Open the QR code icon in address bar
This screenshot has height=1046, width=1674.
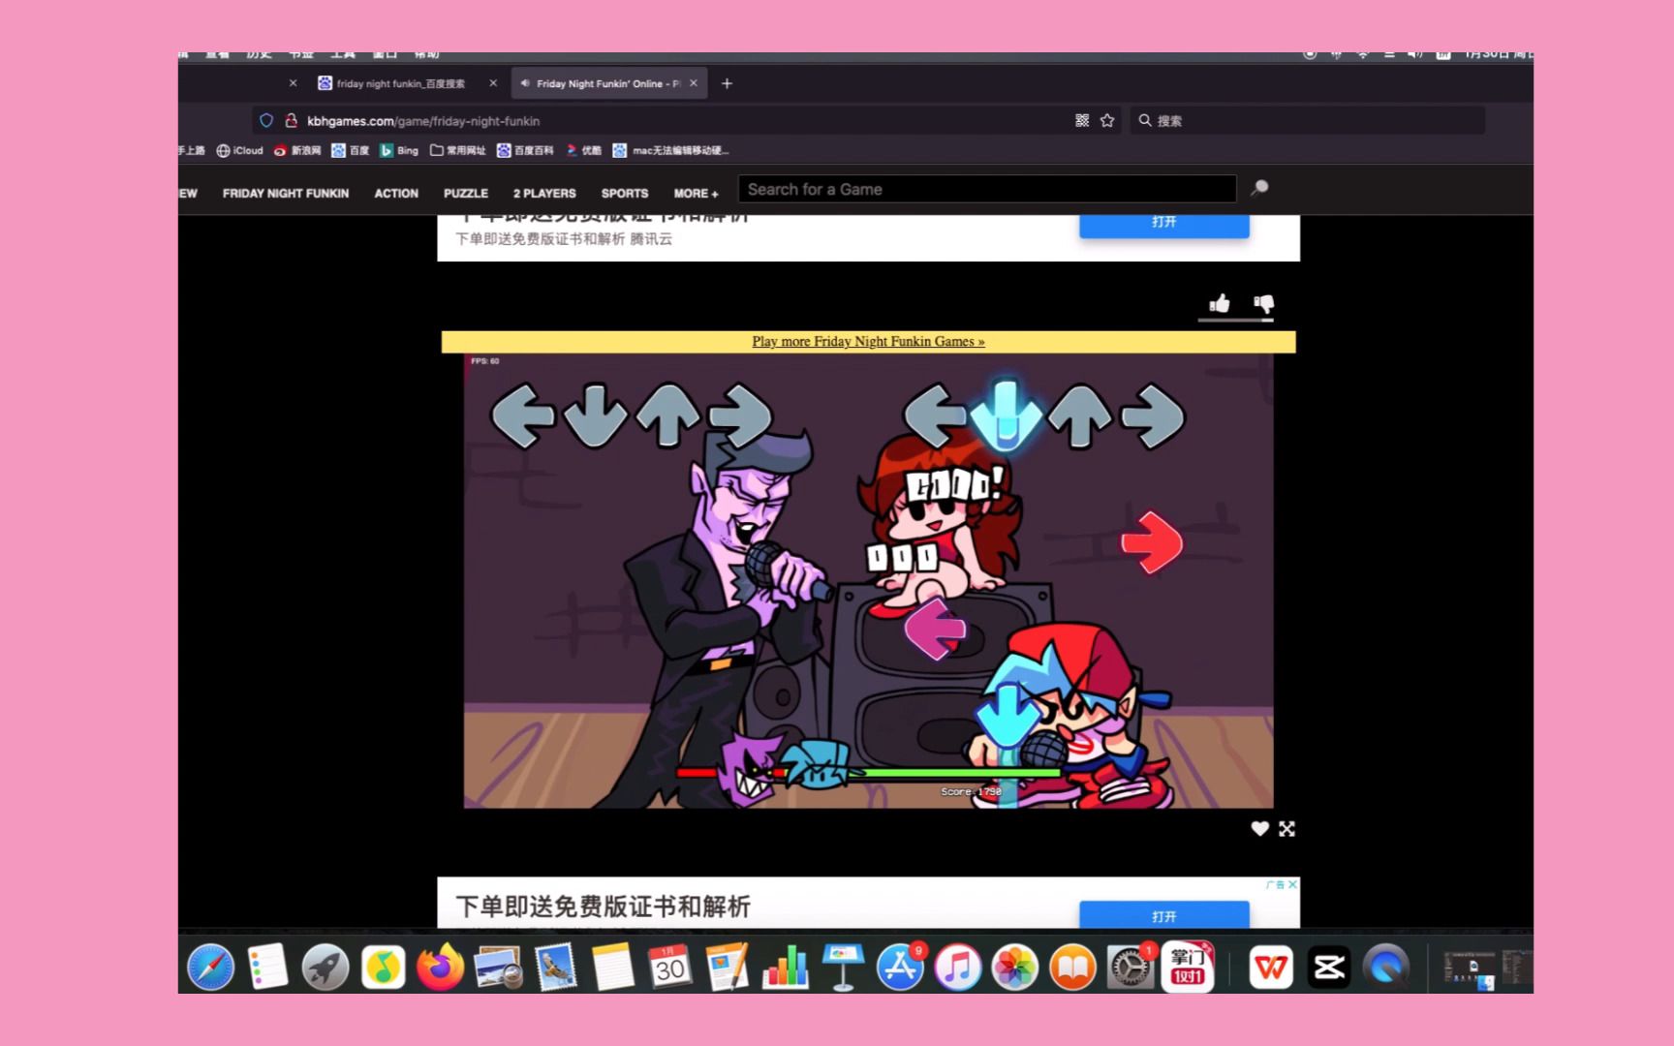pyautogui.click(x=1082, y=120)
